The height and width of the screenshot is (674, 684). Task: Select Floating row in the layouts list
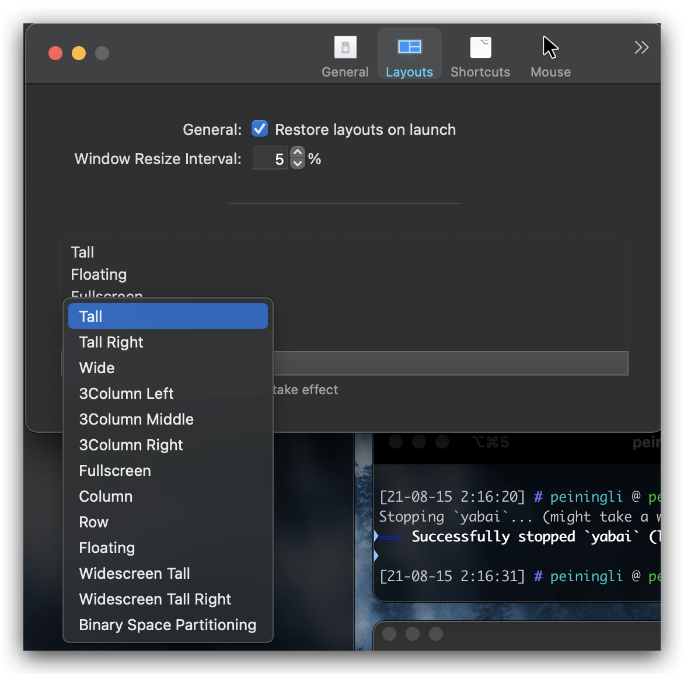click(99, 275)
